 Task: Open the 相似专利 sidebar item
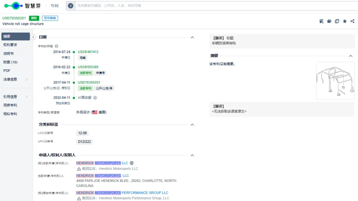(x=10, y=114)
